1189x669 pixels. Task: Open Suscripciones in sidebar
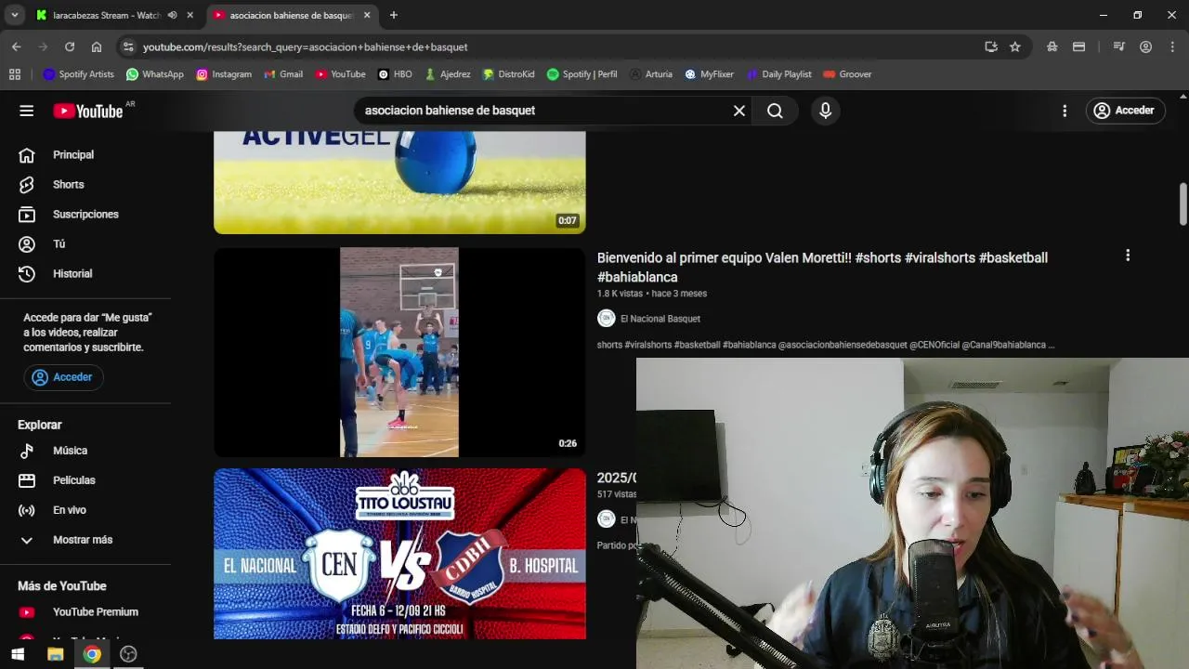click(85, 215)
